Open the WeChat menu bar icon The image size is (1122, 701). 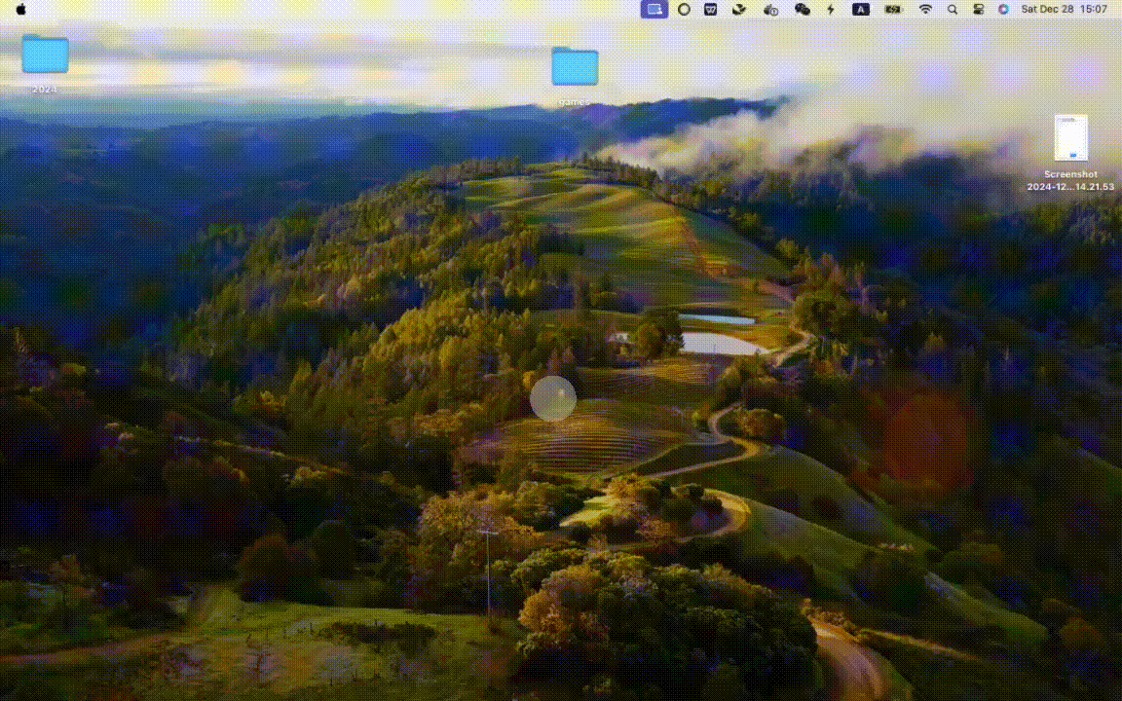click(x=803, y=10)
